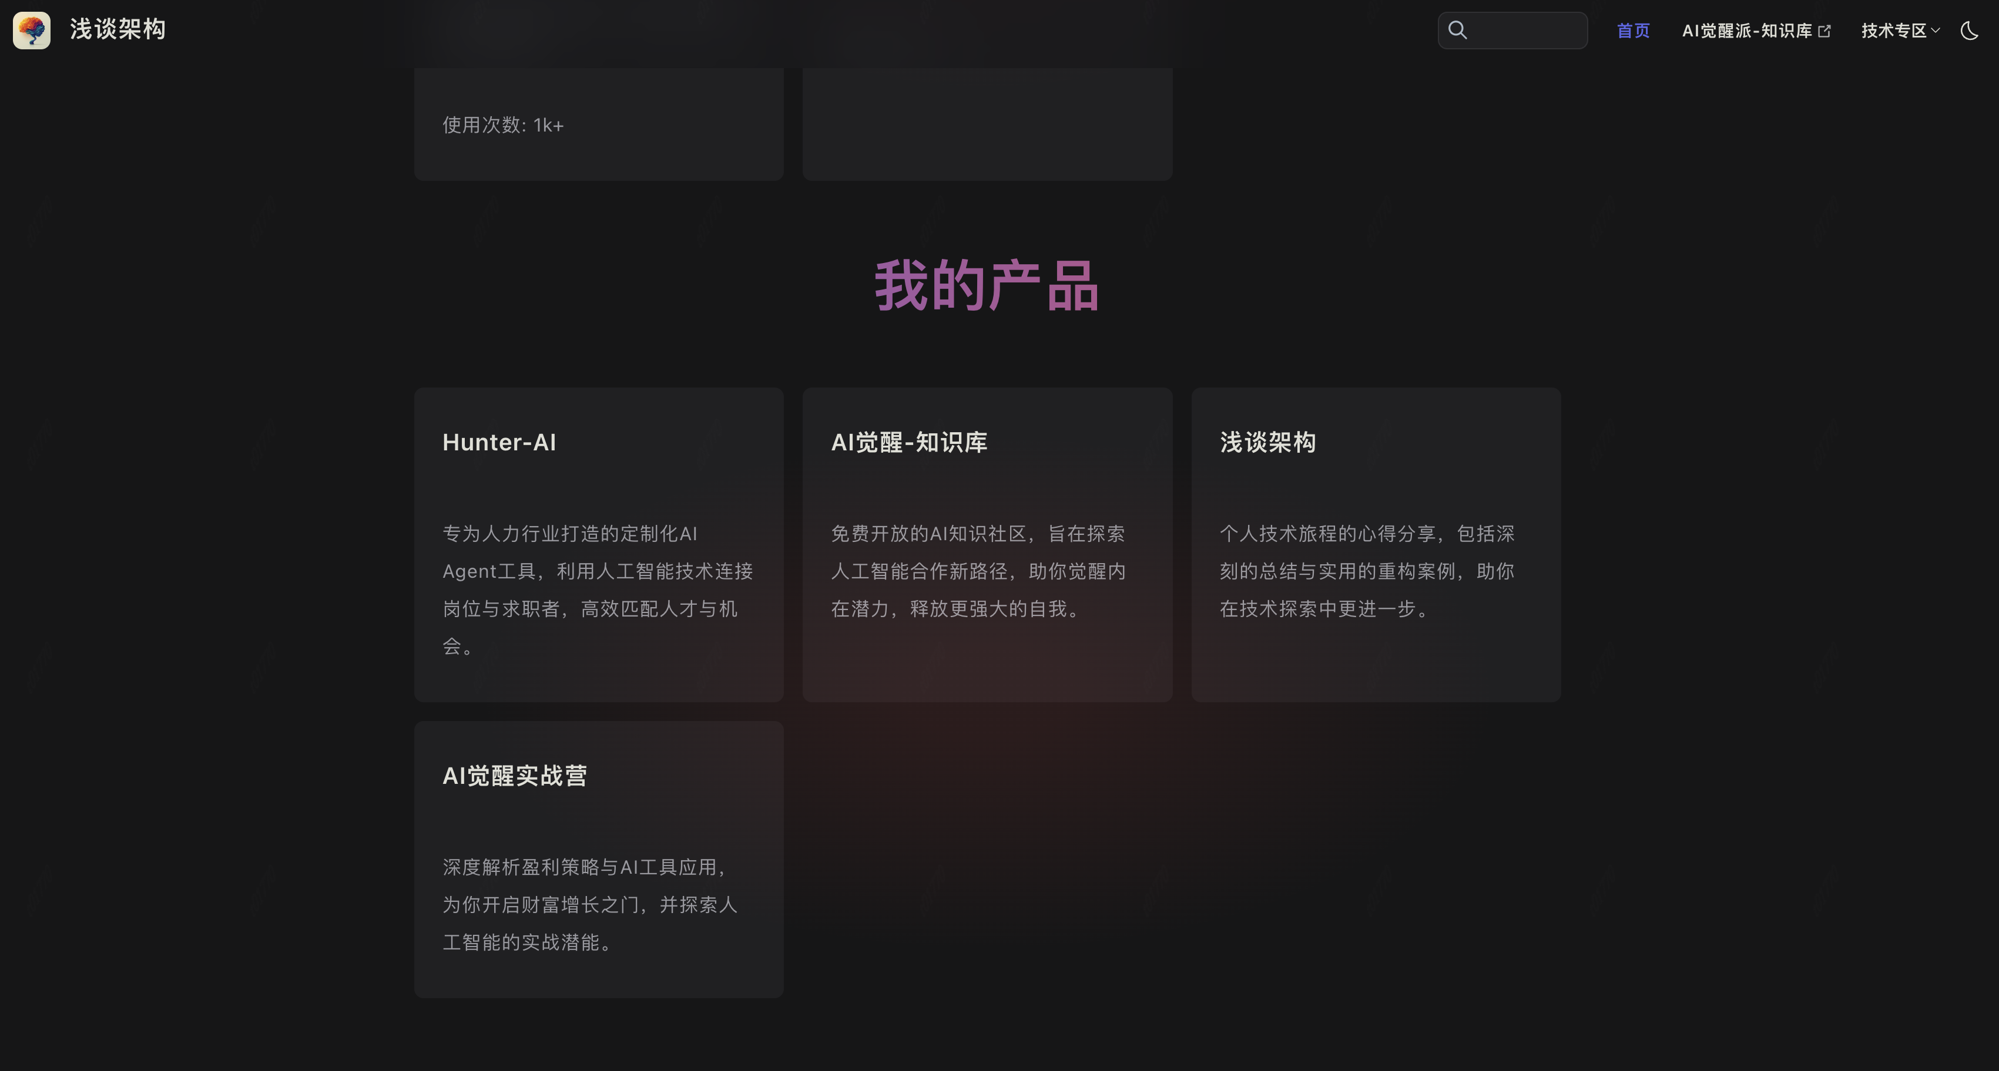Expand the 技术专区 dropdown chevron
The height and width of the screenshot is (1071, 1999).
tap(1936, 31)
